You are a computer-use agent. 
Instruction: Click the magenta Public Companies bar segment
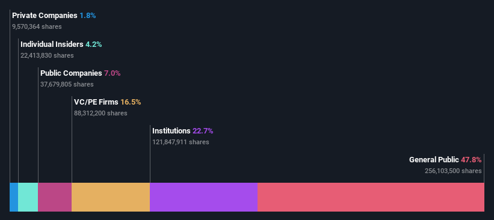55,197
